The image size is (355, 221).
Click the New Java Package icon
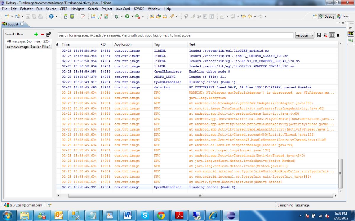click(93, 17)
